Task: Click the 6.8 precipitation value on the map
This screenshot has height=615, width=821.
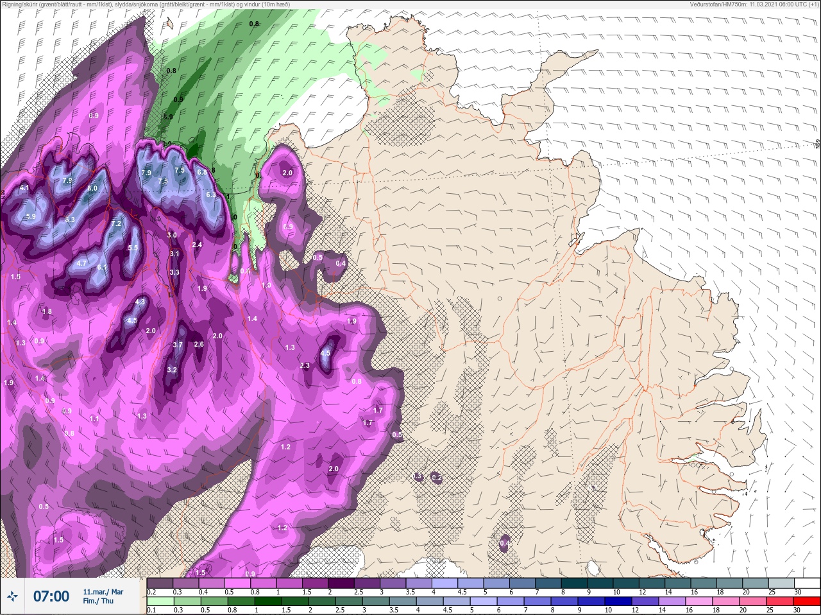Action: [x=202, y=172]
